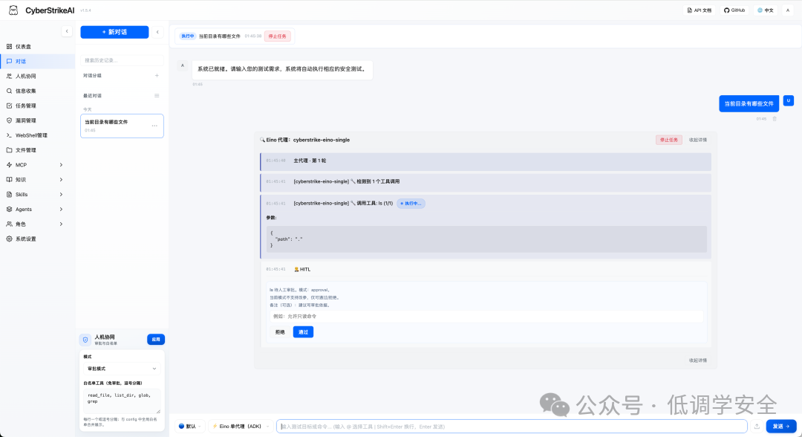Viewport: 802px width, 437px height.
Task: Click the 白名单工具 whitelist textarea
Action: click(122, 401)
